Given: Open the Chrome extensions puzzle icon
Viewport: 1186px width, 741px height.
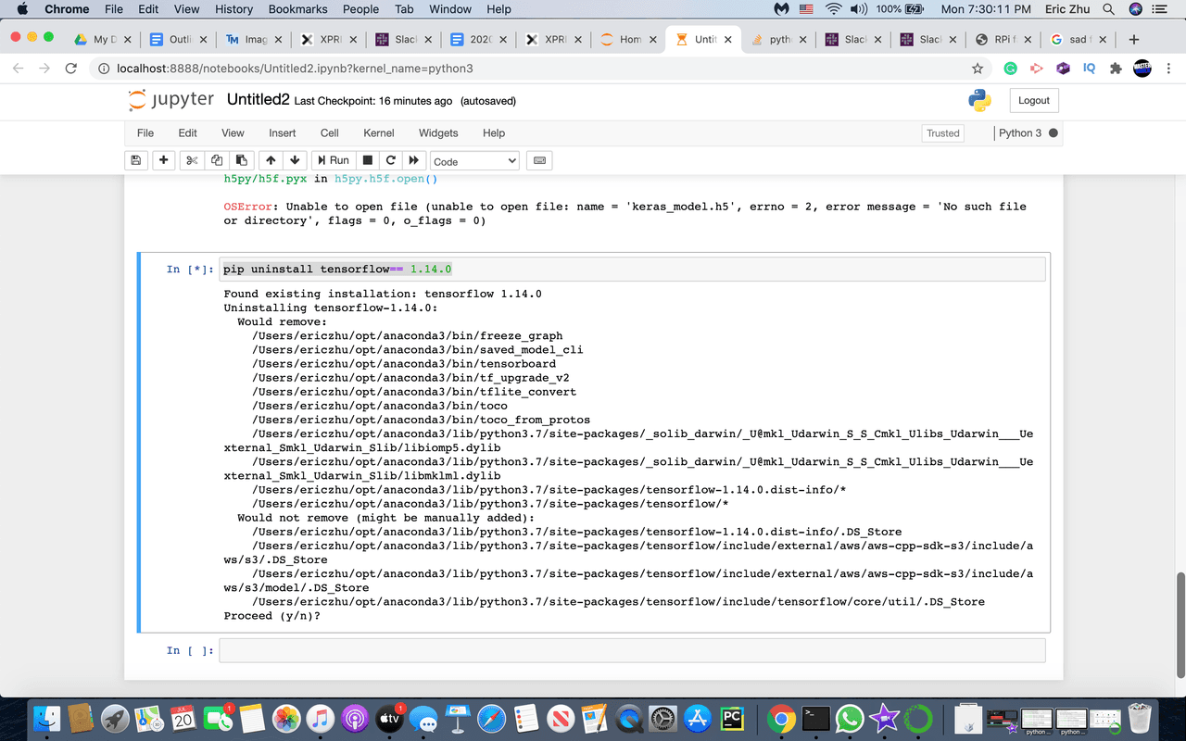Looking at the screenshot, I should [1116, 69].
